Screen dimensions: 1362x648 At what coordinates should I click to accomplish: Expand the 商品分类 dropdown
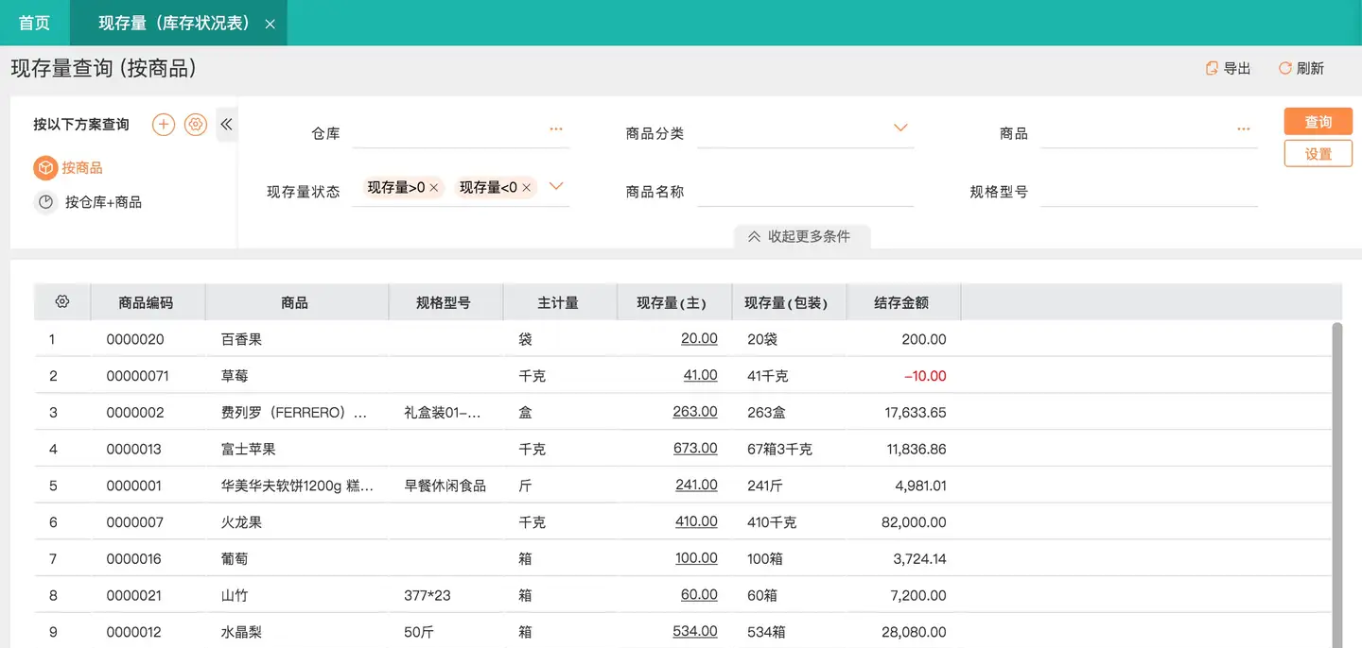click(900, 128)
